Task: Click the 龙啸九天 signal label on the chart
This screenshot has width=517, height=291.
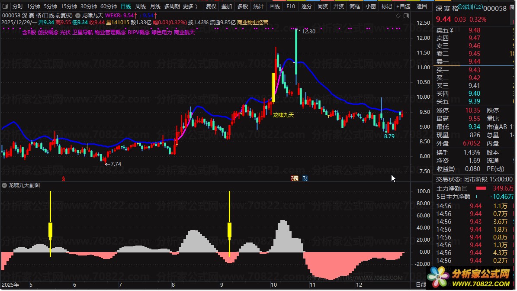Action: tap(283, 115)
